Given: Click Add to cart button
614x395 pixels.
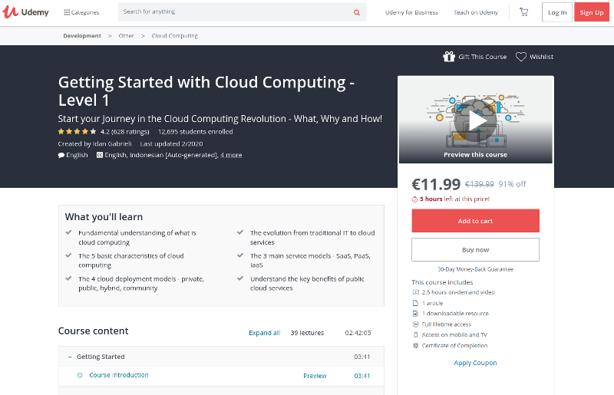Looking at the screenshot, I should point(475,221).
